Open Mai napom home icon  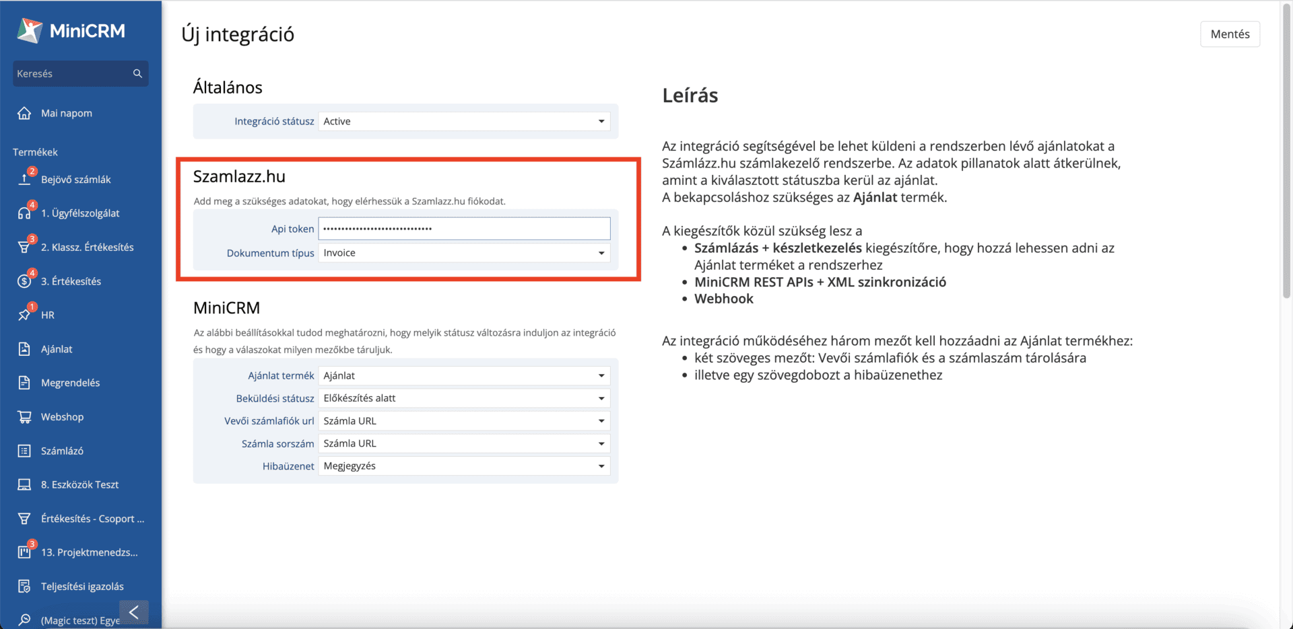(x=24, y=113)
